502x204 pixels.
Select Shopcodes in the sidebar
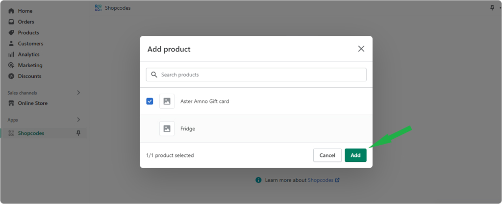coord(31,133)
